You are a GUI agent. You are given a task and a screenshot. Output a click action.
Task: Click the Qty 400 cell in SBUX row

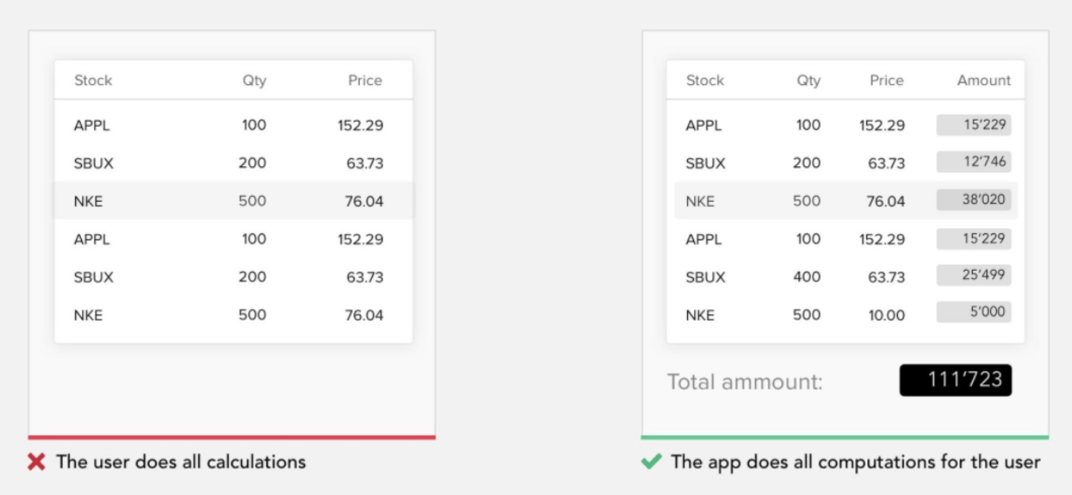click(807, 277)
